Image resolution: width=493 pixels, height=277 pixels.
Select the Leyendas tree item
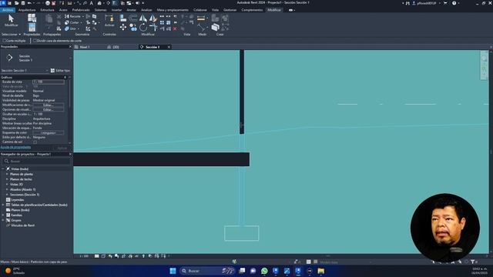click(17, 200)
